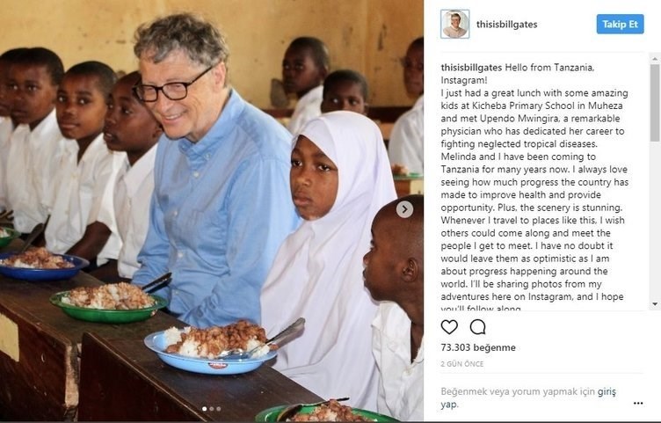The width and height of the screenshot is (661, 423).
Task: View the 73.303 beğenme likes list
Action: 478,347
